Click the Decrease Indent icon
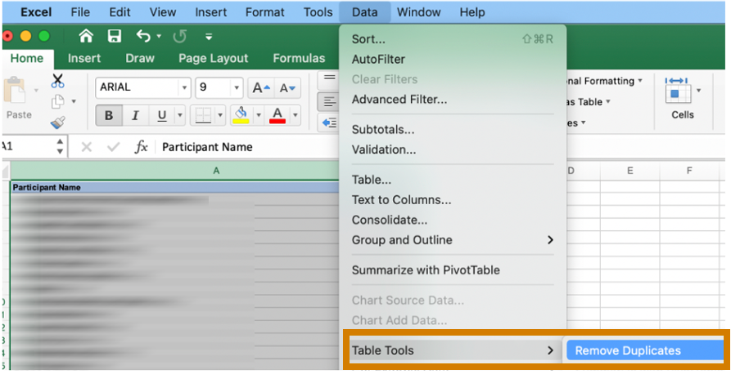 [x=329, y=122]
